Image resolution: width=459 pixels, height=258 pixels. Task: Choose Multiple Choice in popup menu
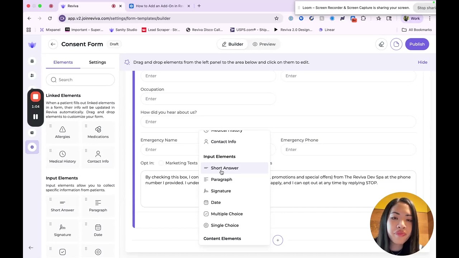point(235,214)
